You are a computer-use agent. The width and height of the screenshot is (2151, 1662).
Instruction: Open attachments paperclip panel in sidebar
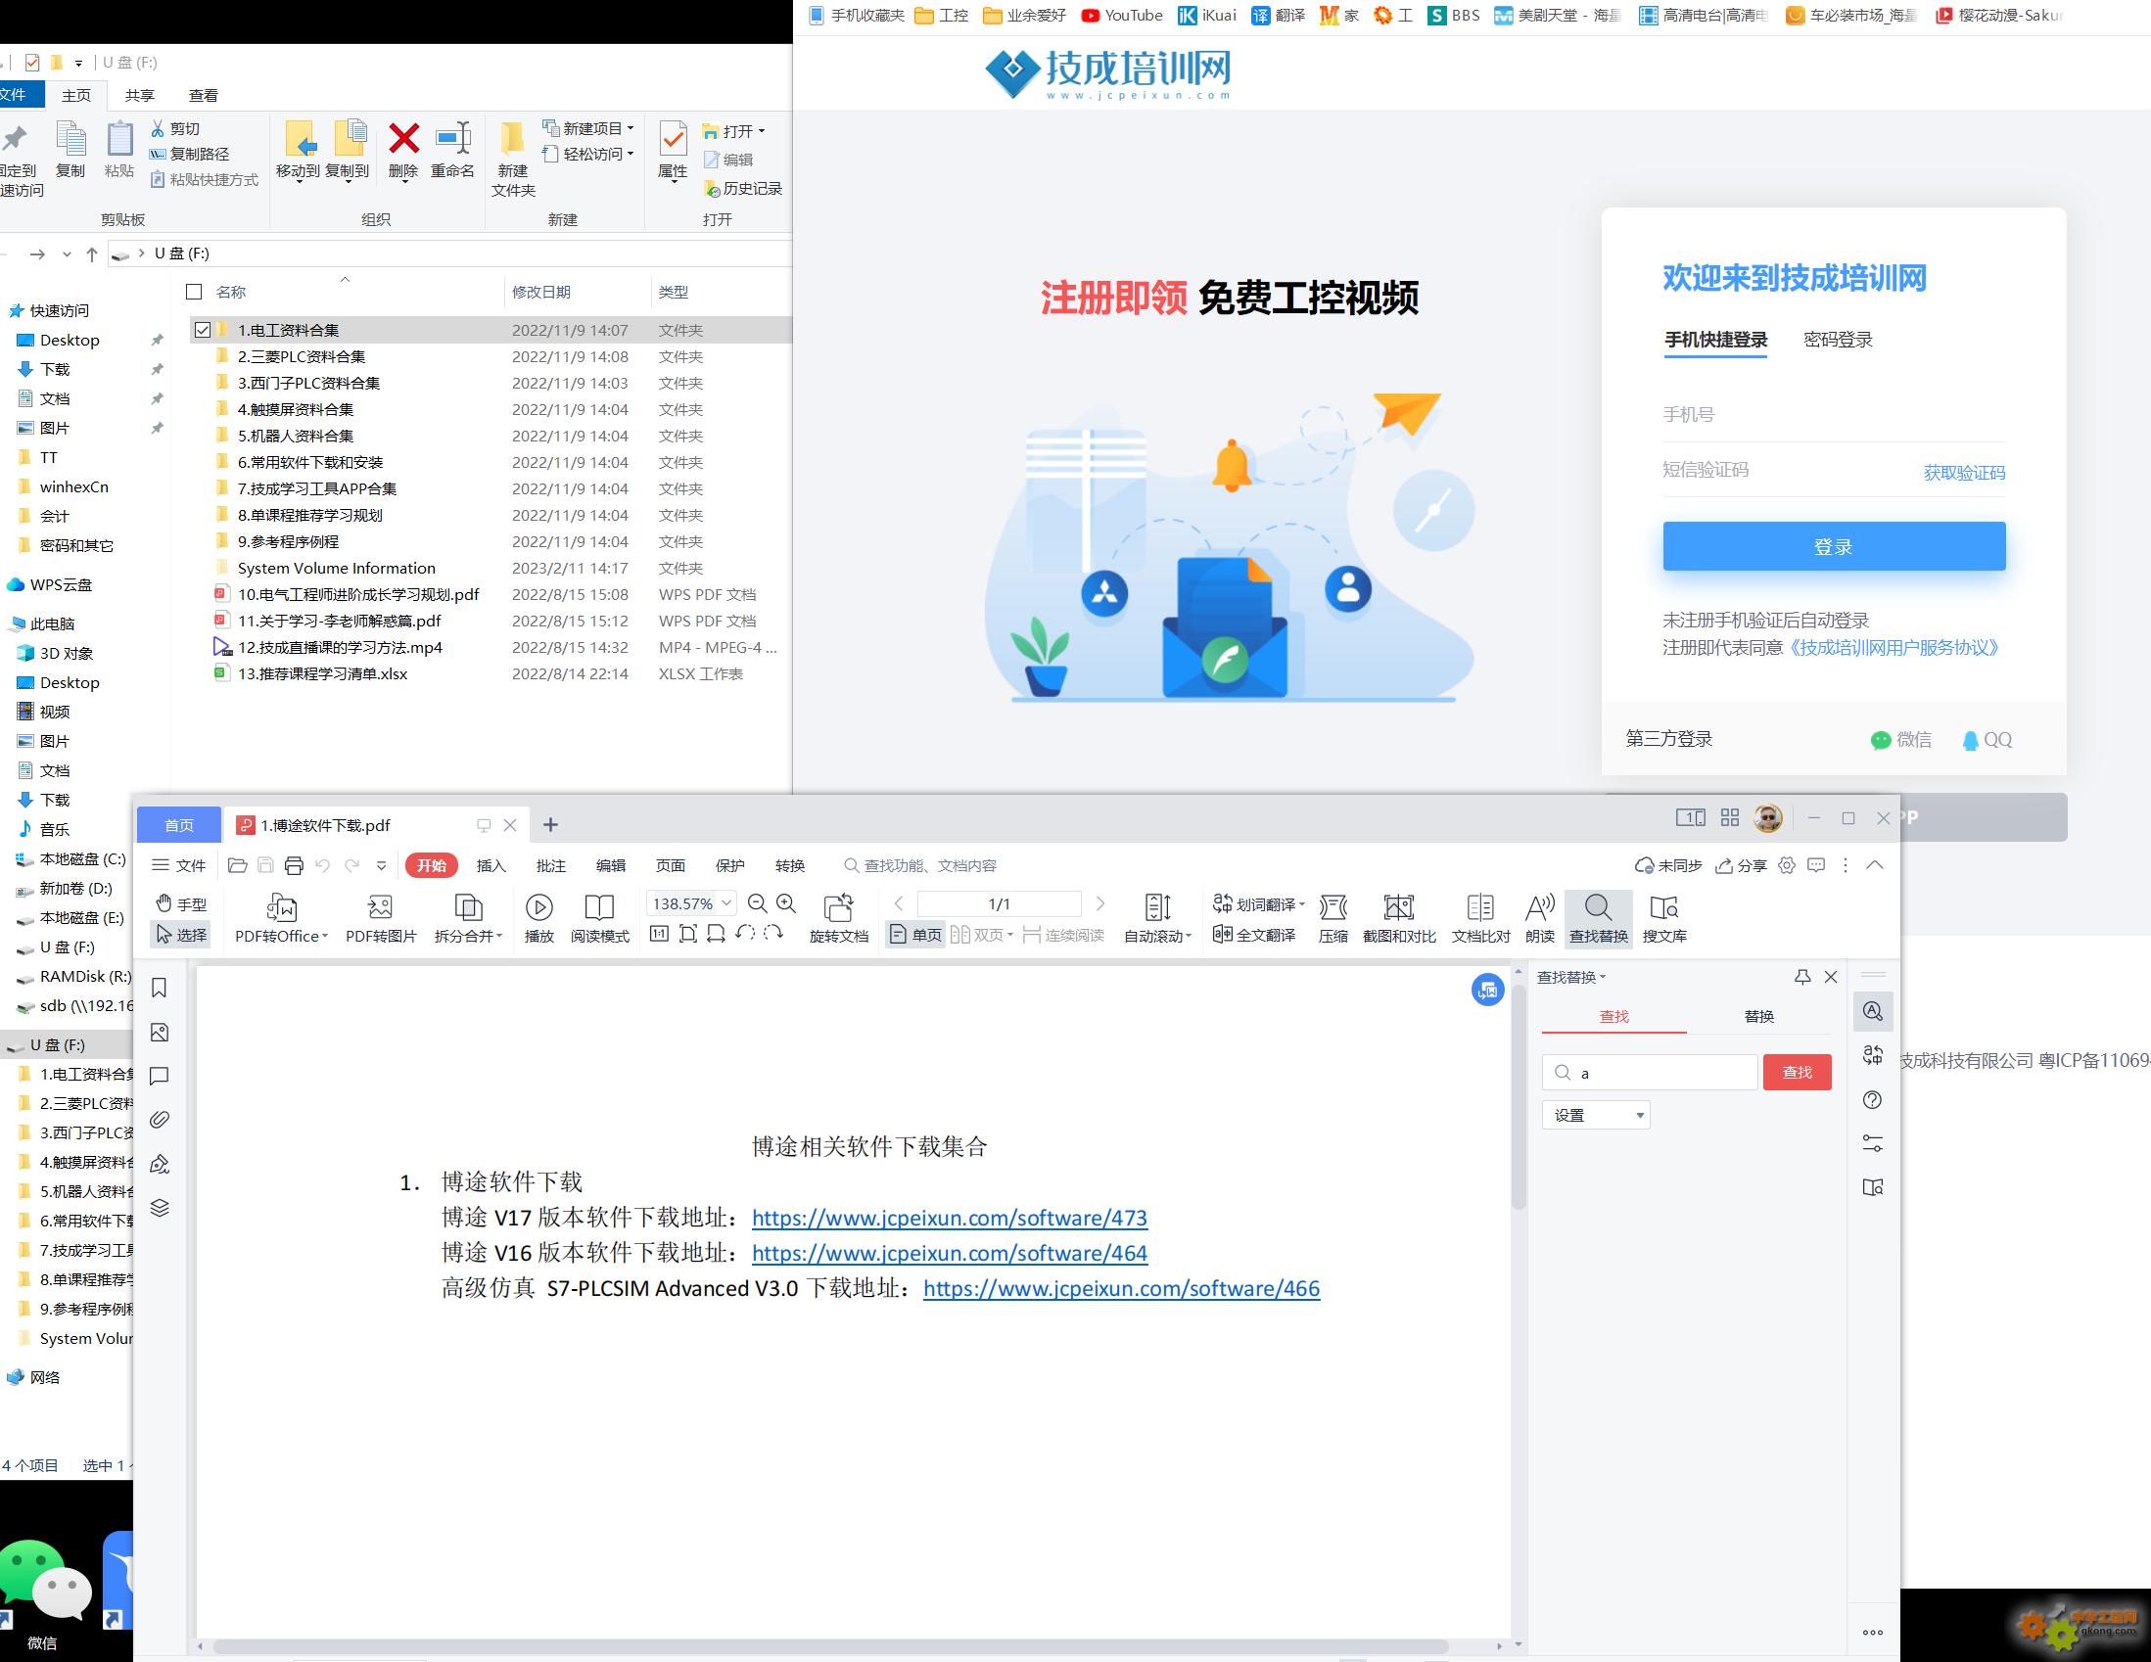click(160, 1121)
